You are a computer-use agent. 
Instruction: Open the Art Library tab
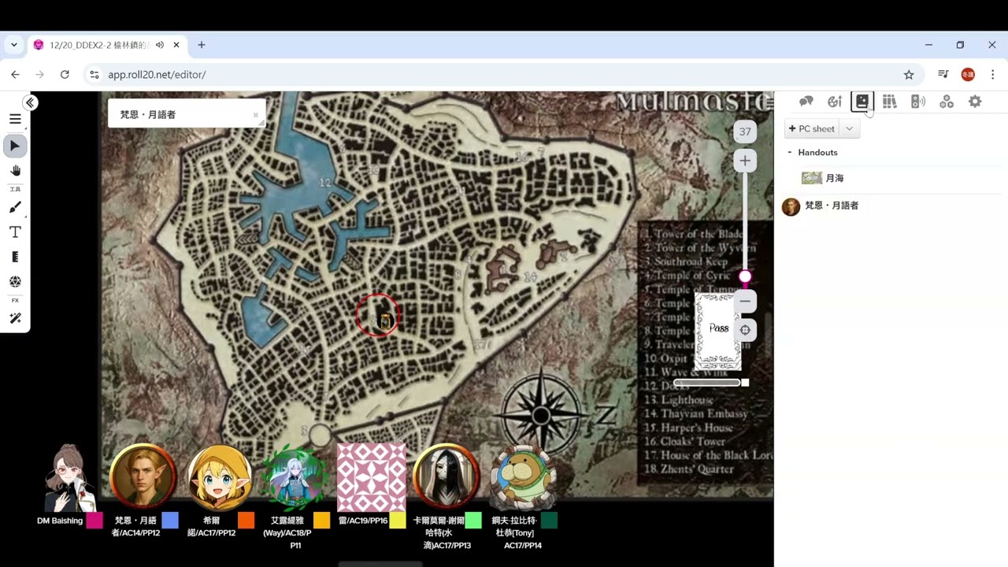click(x=834, y=102)
